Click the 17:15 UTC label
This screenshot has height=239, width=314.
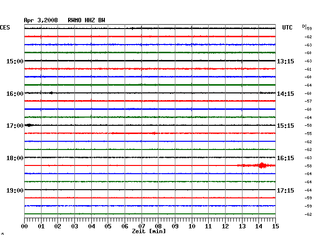[285, 190]
